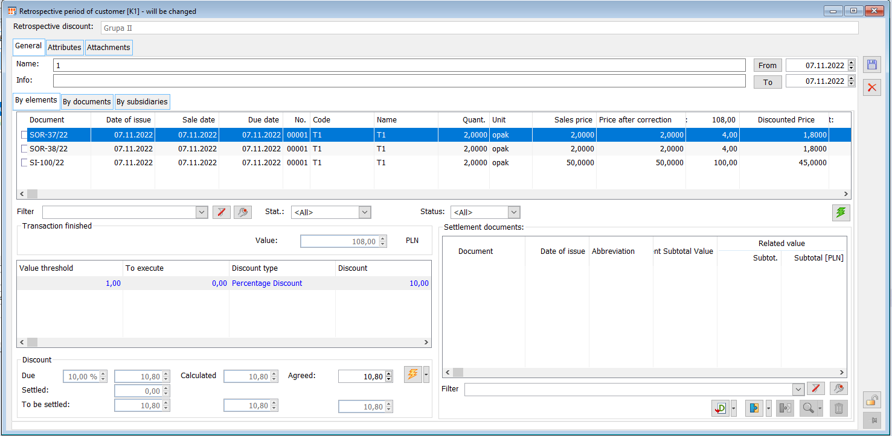Click the magnifier preview icon

point(807,408)
